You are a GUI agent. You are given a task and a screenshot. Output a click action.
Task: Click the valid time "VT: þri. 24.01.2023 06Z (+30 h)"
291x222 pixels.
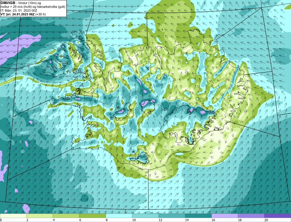click(x=23, y=14)
